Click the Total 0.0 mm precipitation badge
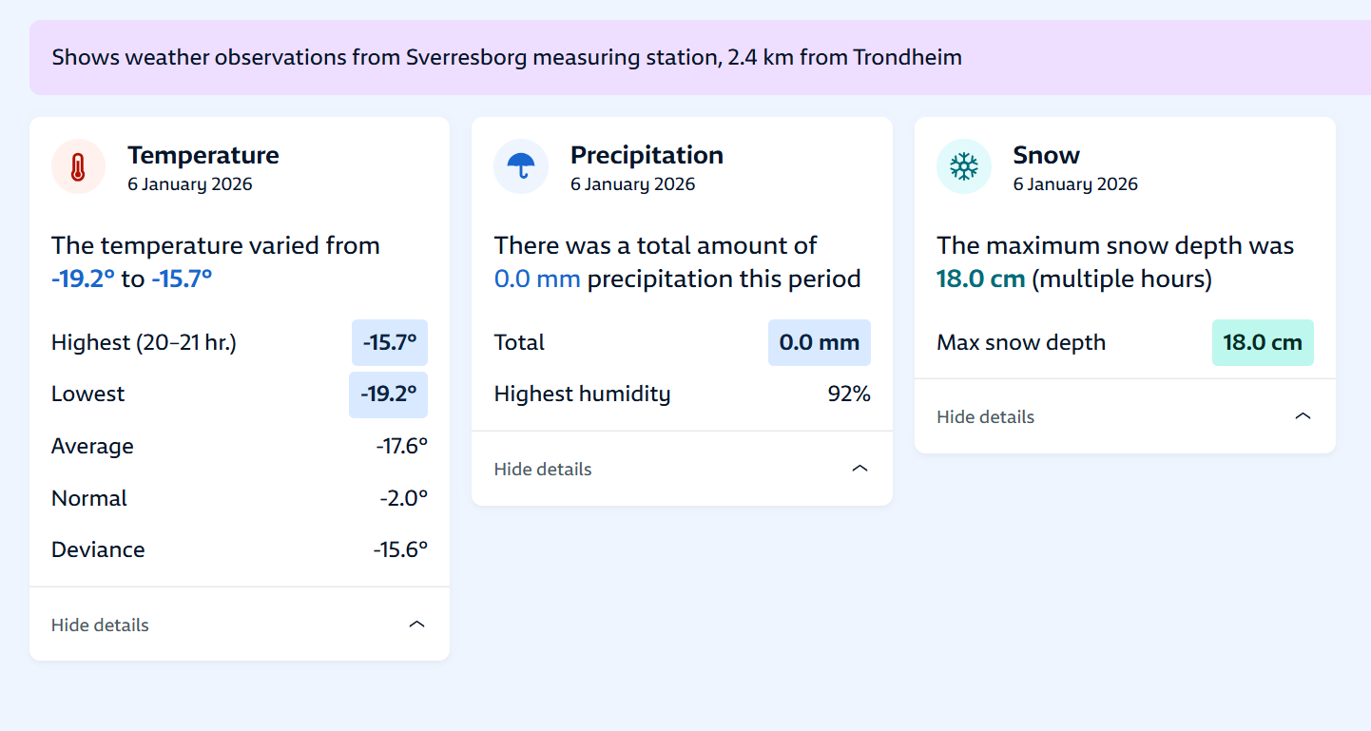This screenshot has width=1371, height=731. point(819,342)
